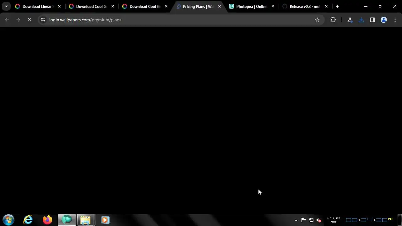Open Chrome Labs flask icon

click(350, 20)
